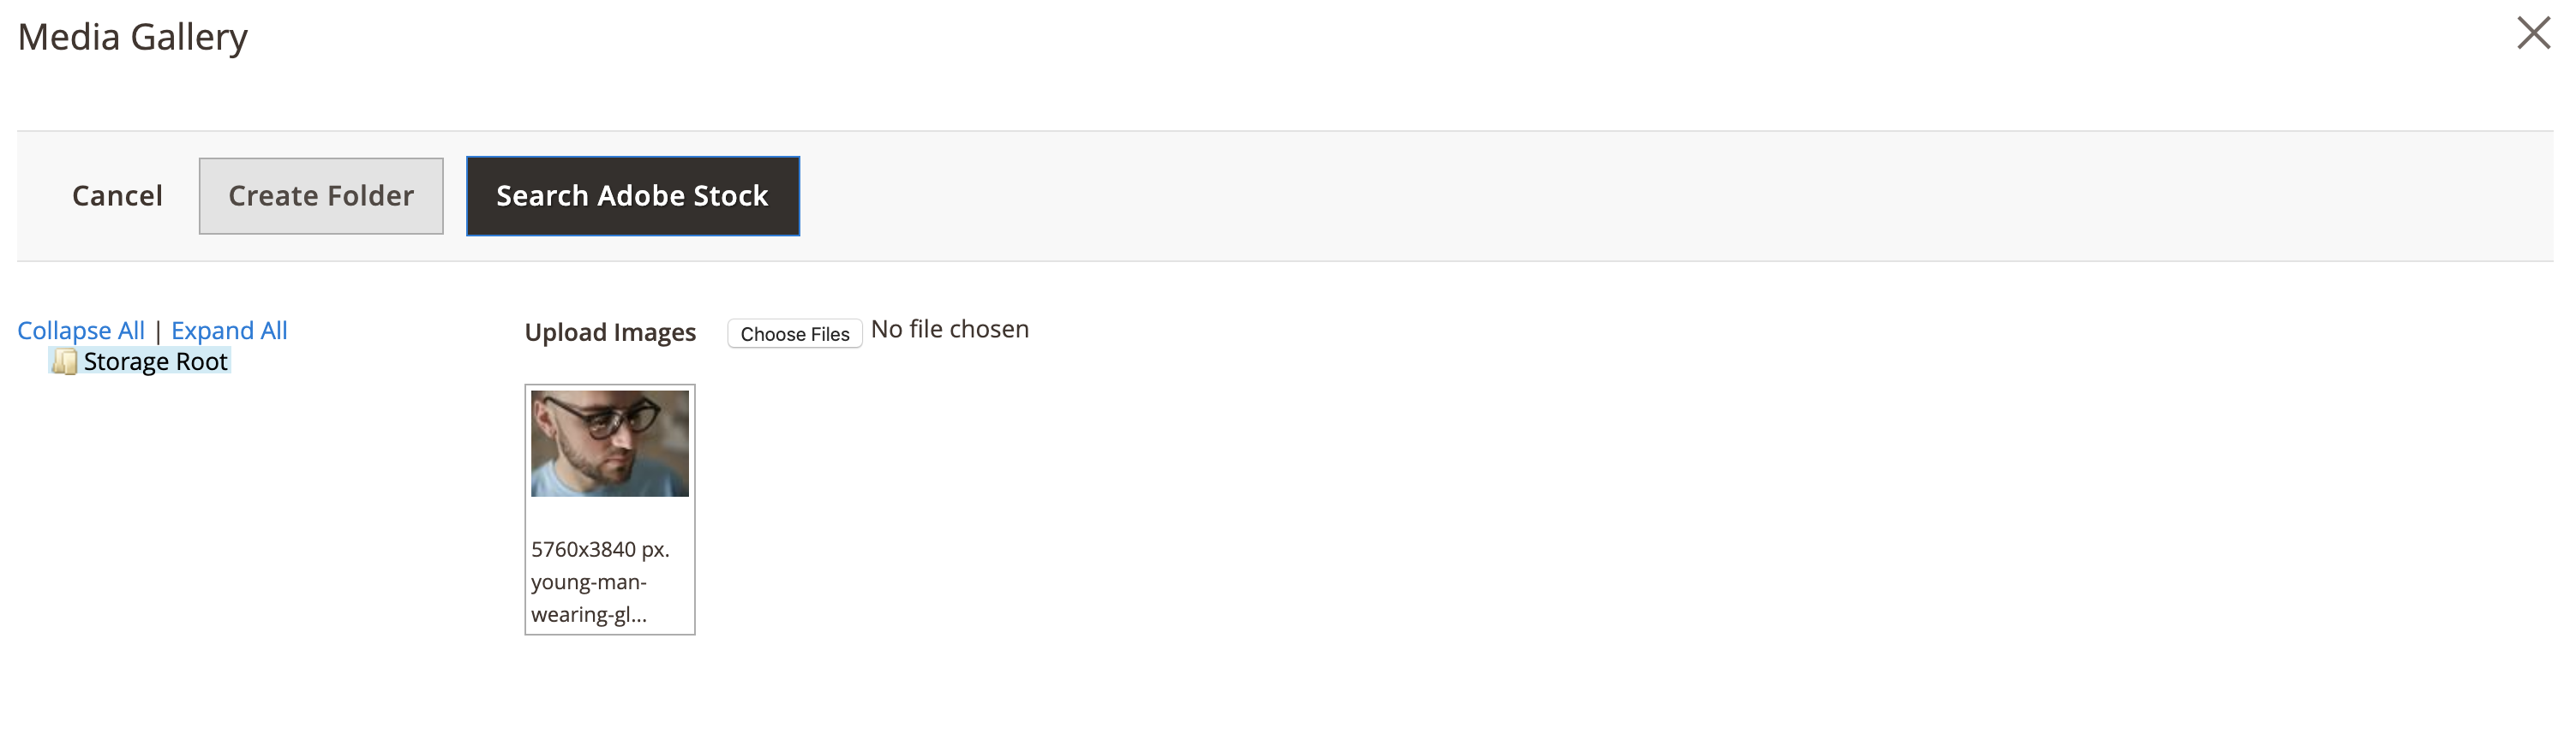The image size is (2576, 752).
Task: Expand All folders in the directory tree
Action: point(228,330)
